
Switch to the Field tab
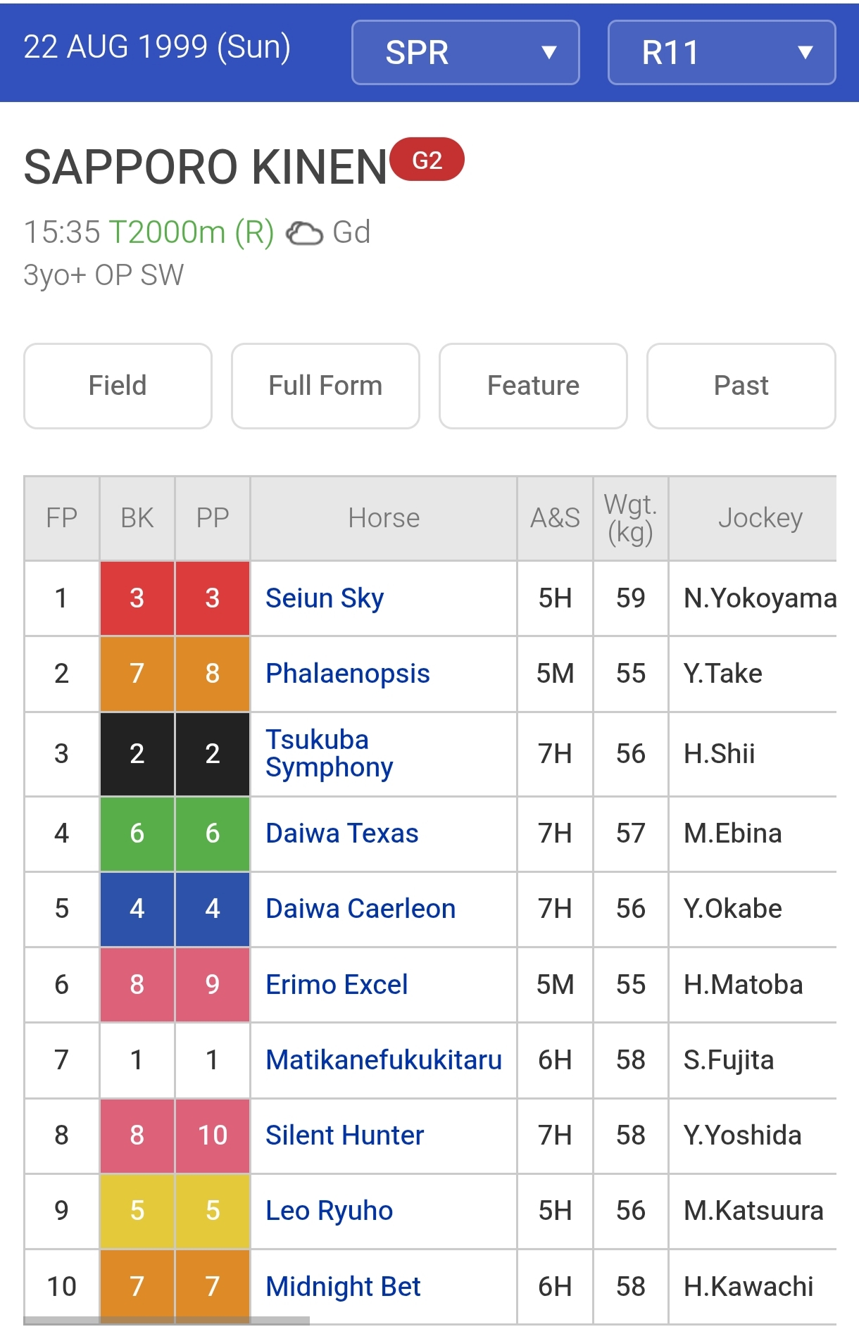(118, 386)
